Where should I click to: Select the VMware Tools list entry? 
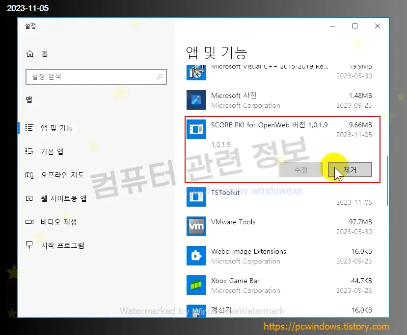[x=279, y=227]
